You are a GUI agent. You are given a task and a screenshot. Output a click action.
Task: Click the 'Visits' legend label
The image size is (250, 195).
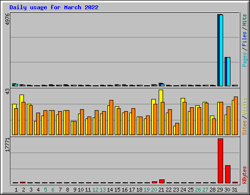tap(245, 106)
